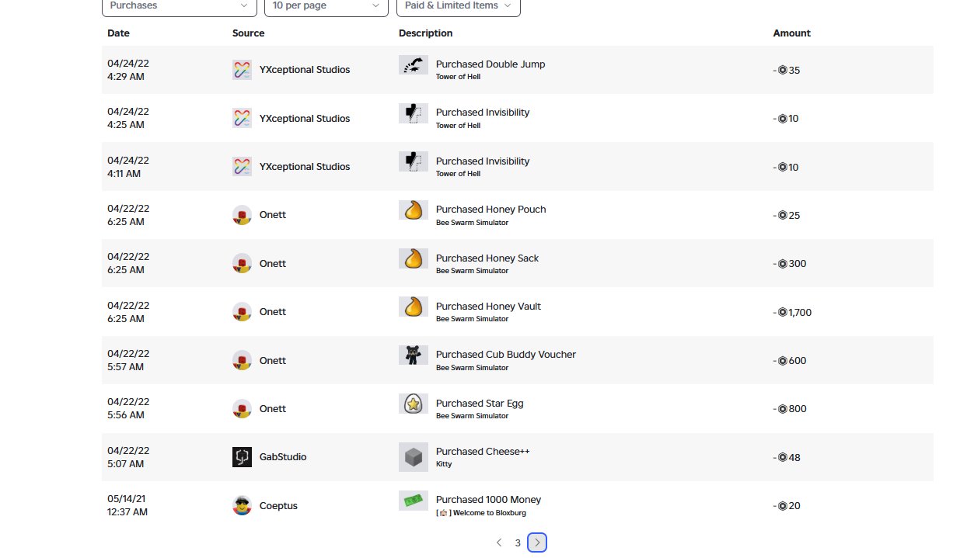The height and width of the screenshot is (558, 953).
Task: Expand the Paid & Limited Items filter
Action: [458, 6]
